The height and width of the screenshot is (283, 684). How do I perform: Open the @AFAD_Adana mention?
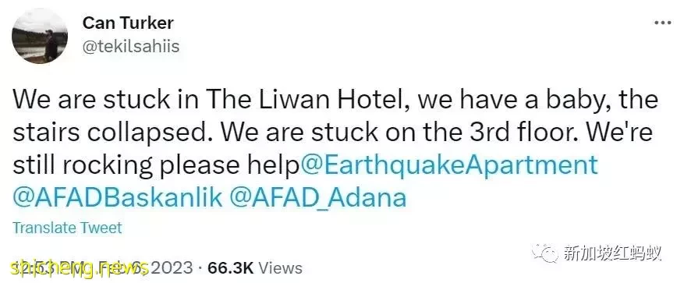point(317,198)
